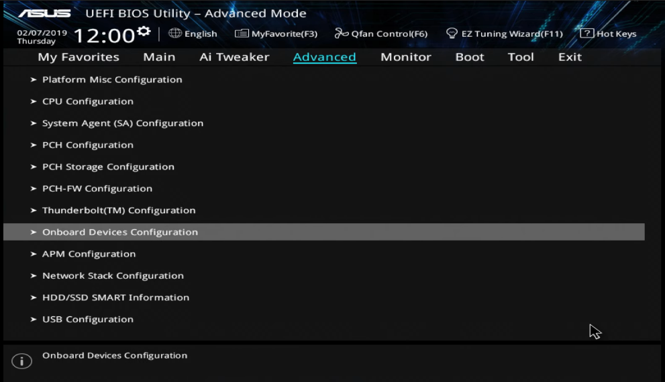
Task: Start EZ Tuning Wizard(F11) text label
Action: 512,34
